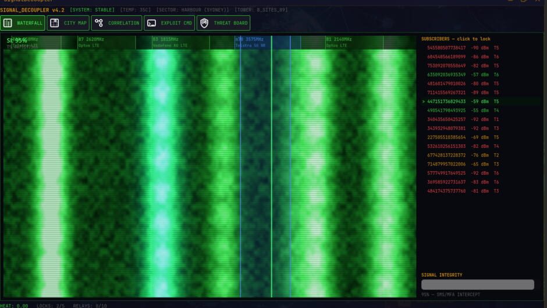Lock subscriber 484174375737760
Screen dimensions: 547x308
pyautogui.click(x=481, y=191)
